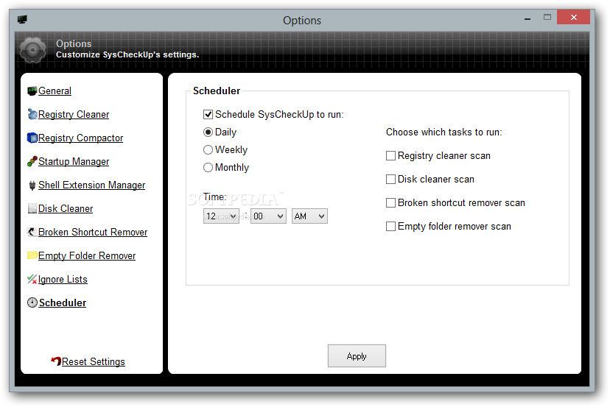The image size is (610, 407).
Task: Minimize the Options window
Action: tap(527, 18)
